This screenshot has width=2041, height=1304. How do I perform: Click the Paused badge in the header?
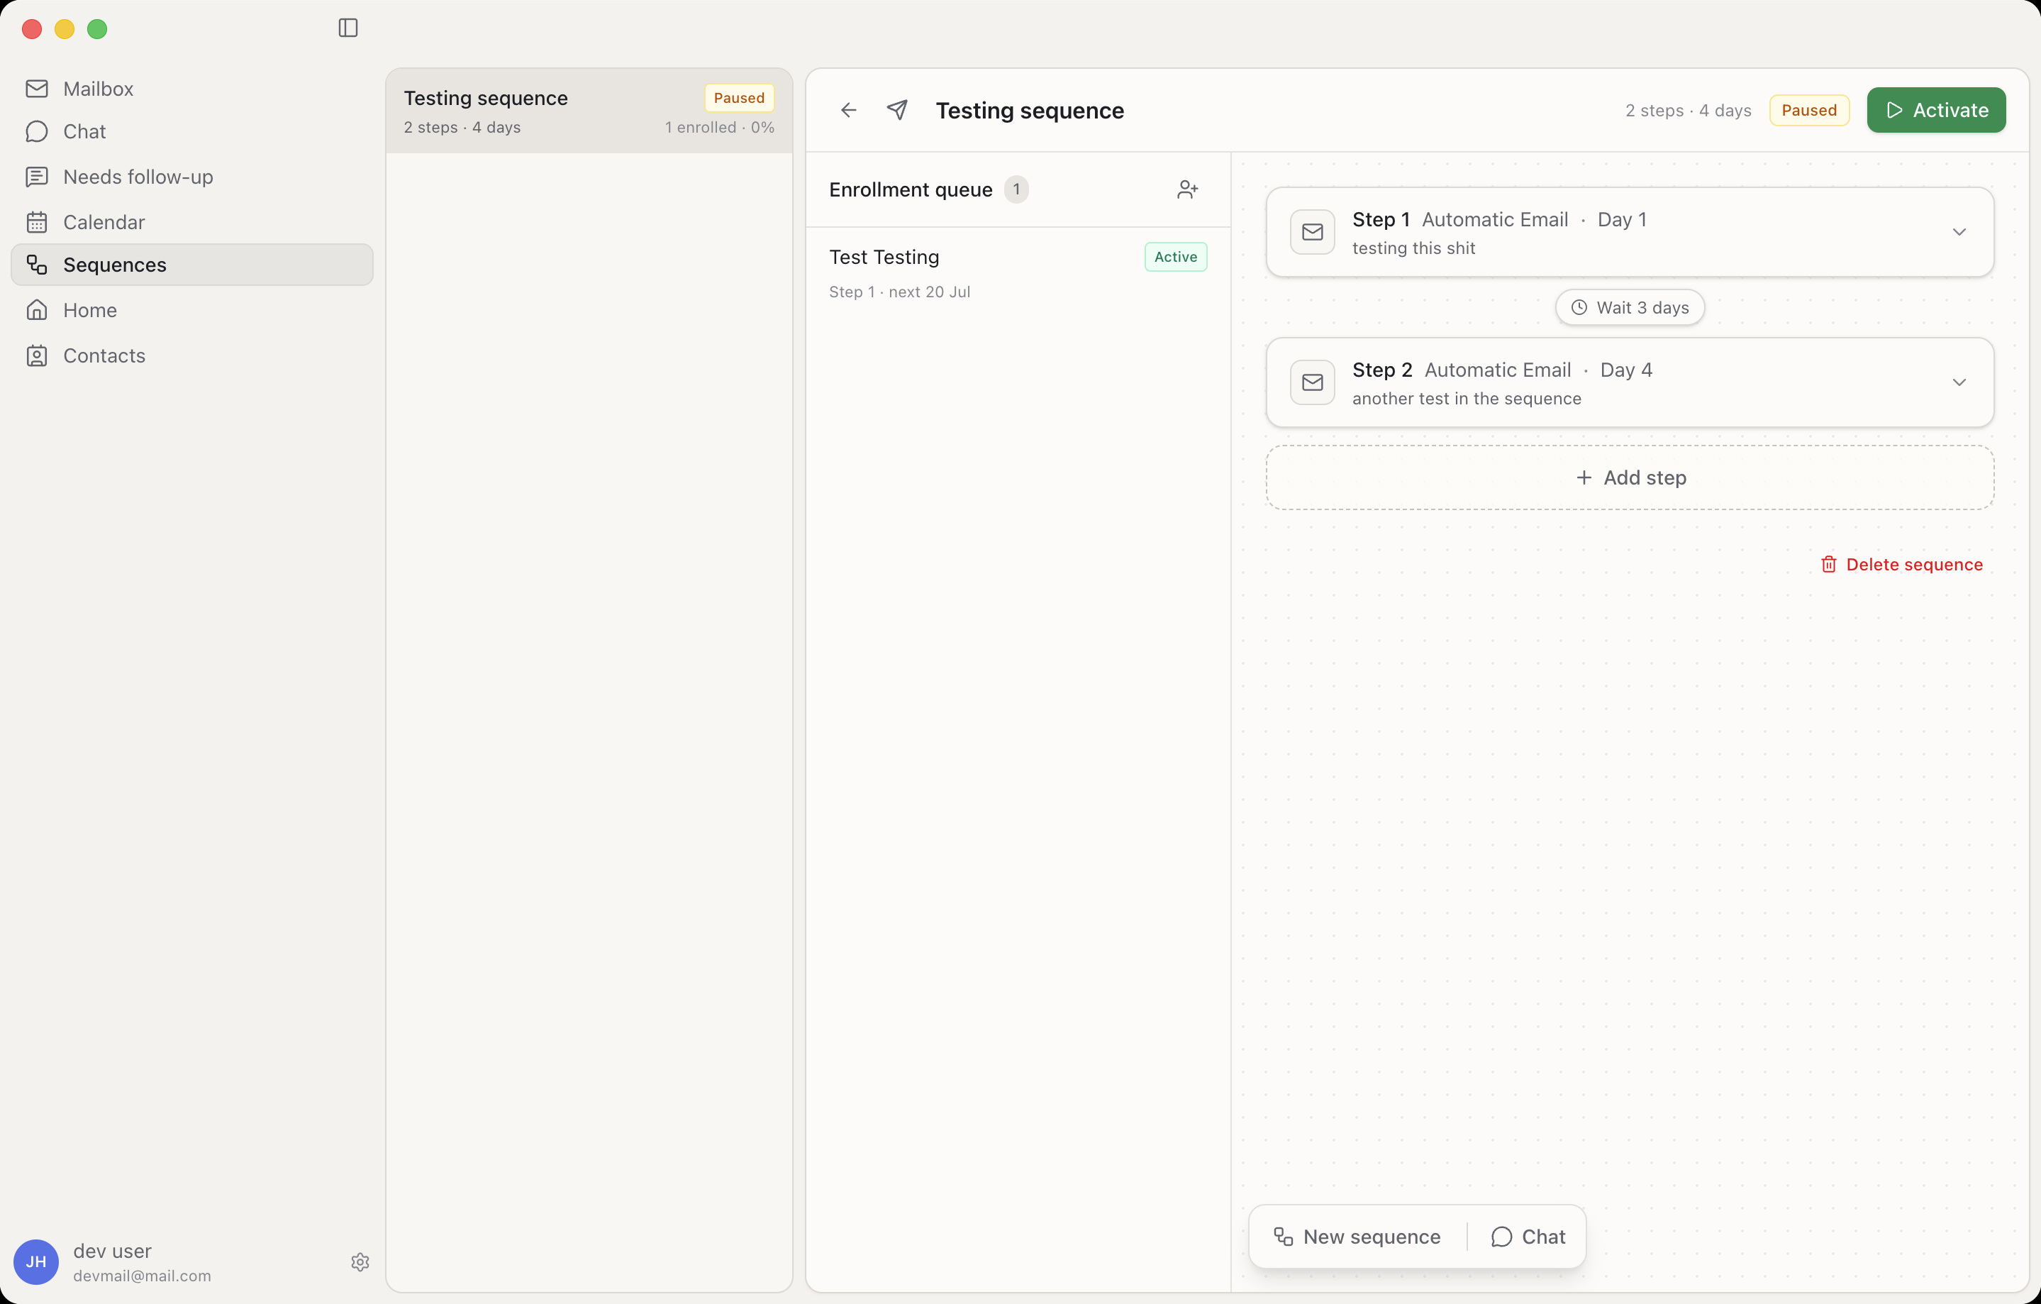point(1809,110)
